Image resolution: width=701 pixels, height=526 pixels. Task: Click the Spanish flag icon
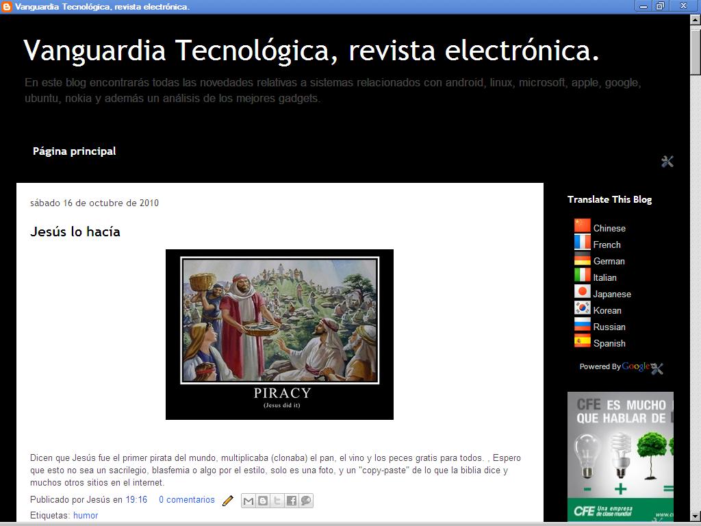click(x=582, y=341)
